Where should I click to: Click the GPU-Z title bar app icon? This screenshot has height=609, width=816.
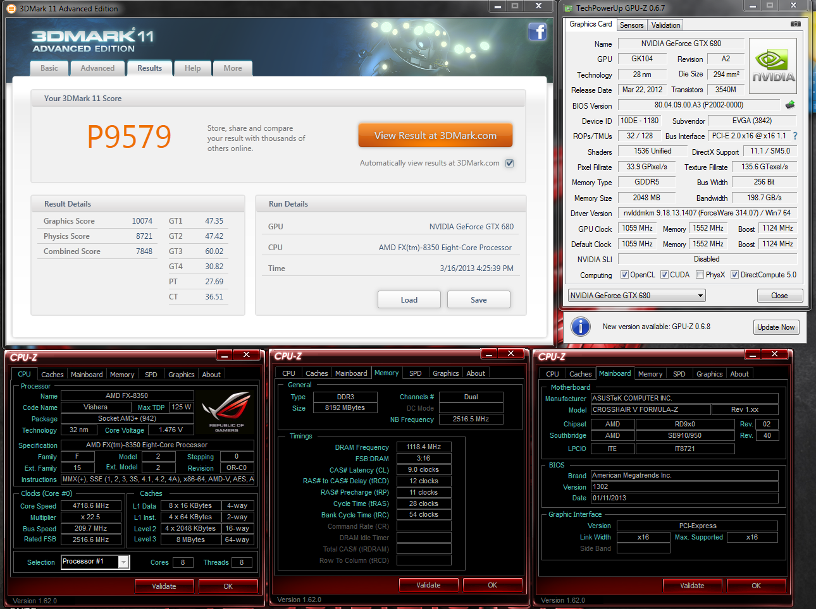[x=568, y=8]
